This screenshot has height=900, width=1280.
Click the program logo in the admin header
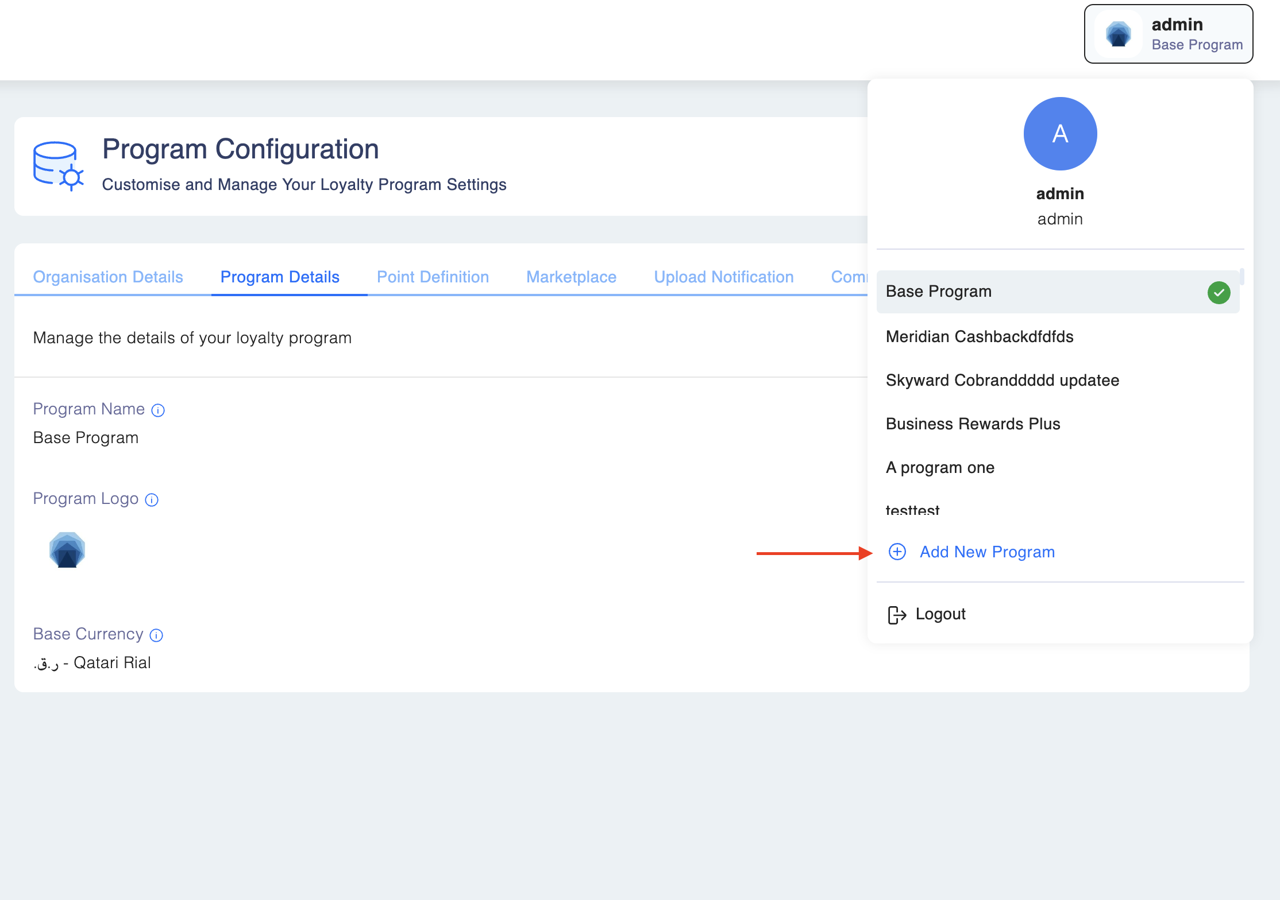1119,34
